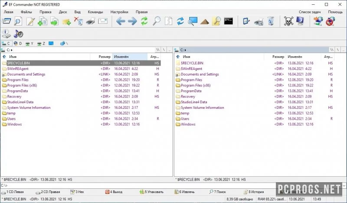The image size is (347, 203).
Task: Open the Команды menu
Action: [x=95, y=12]
